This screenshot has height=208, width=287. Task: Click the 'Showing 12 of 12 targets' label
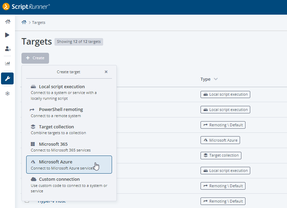click(x=79, y=42)
